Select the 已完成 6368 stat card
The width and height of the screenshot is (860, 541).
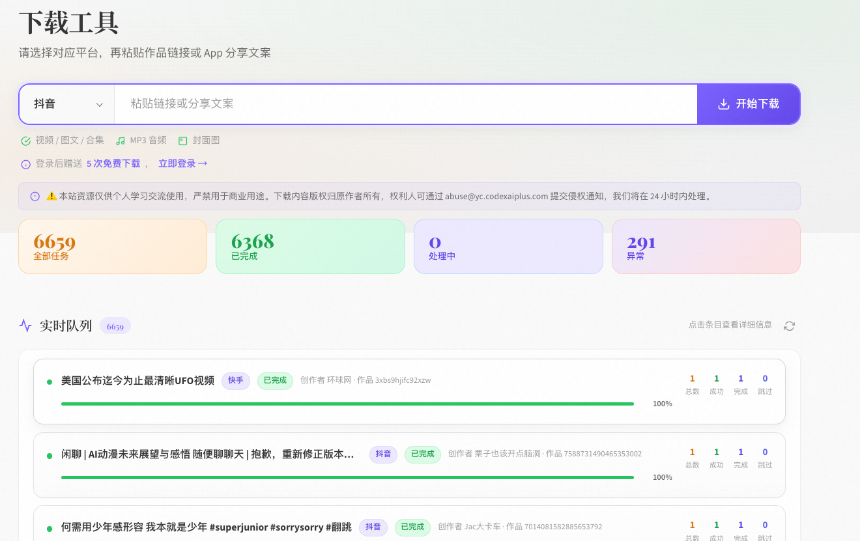(x=310, y=246)
